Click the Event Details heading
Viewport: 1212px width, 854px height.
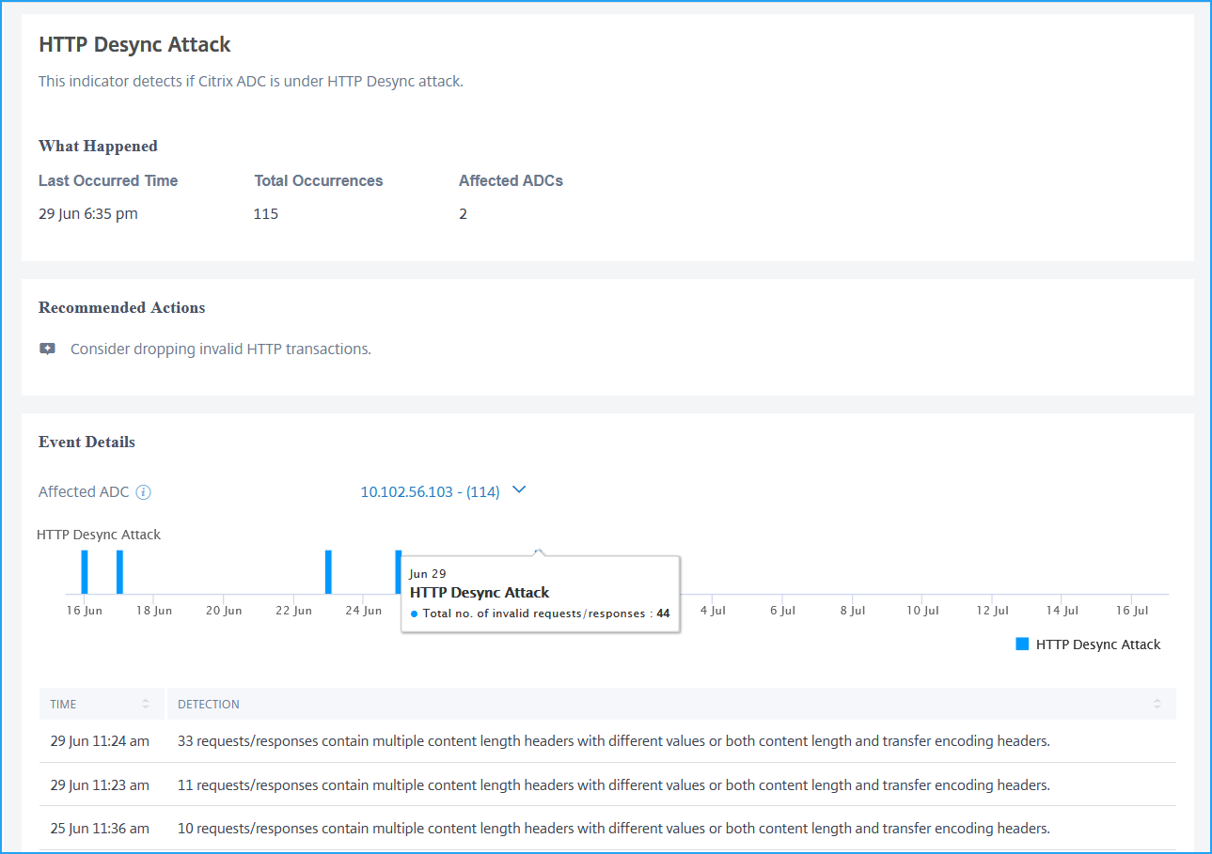point(87,443)
